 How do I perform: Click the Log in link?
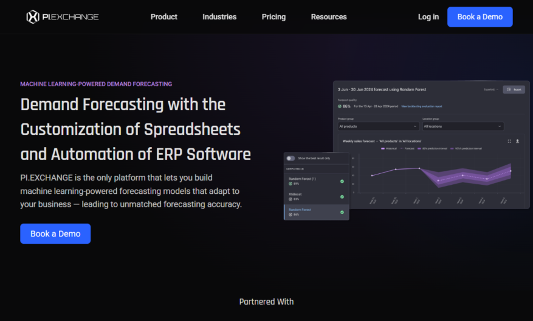click(428, 16)
